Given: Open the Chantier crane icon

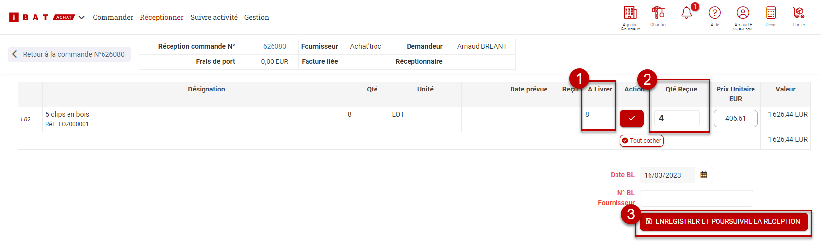Looking at the screenshot, I should click(658, 13).
